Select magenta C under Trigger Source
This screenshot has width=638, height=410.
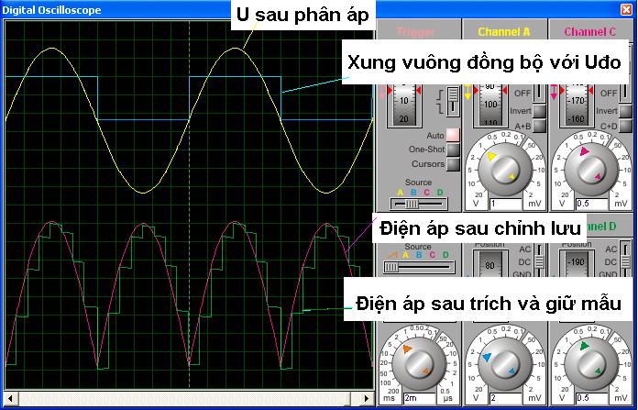pyautogui.click(x=426, y=193)
